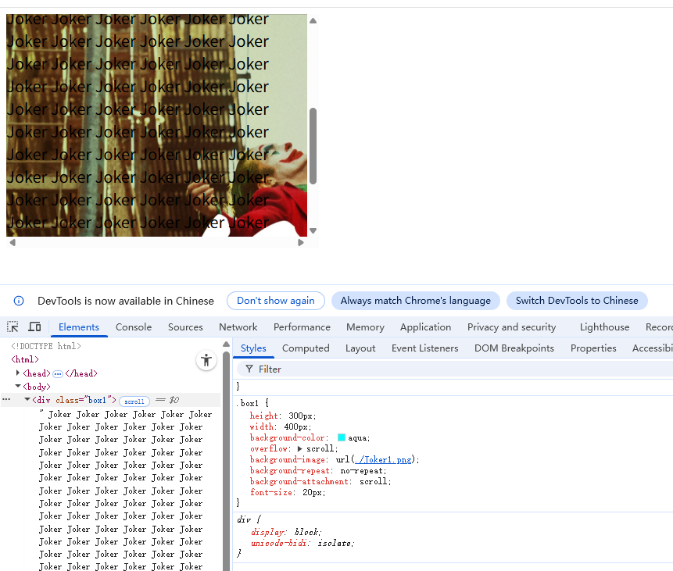Click the filter funnel icon
This screenshot has width=673, height=571.
coord(249,369)
